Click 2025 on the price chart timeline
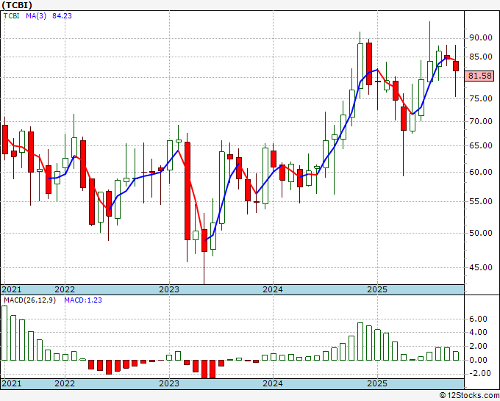Image resolution: width=500 pixels, height=401 pixels. (377, 289)
